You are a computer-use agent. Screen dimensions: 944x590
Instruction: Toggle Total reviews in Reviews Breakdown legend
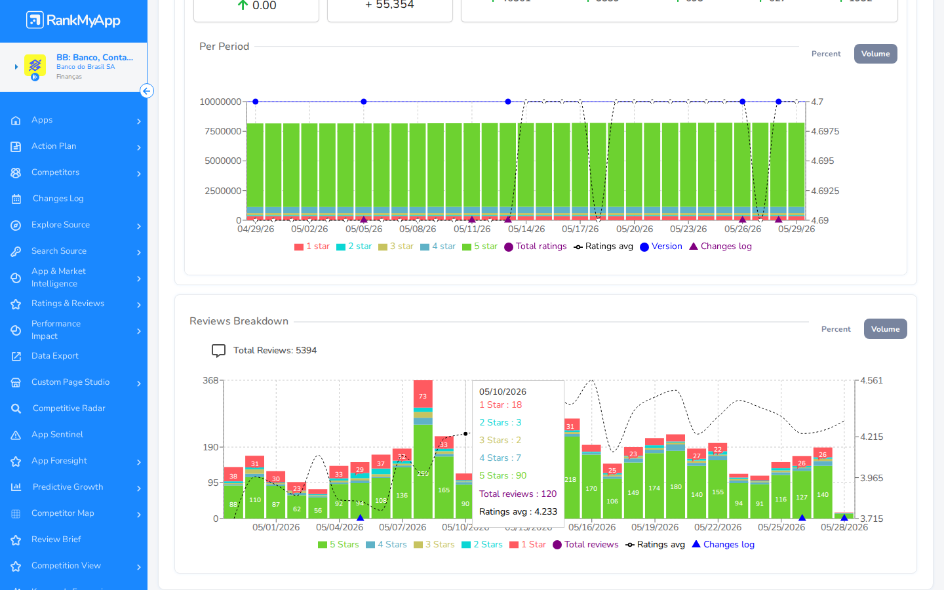(x=585, y=545)
